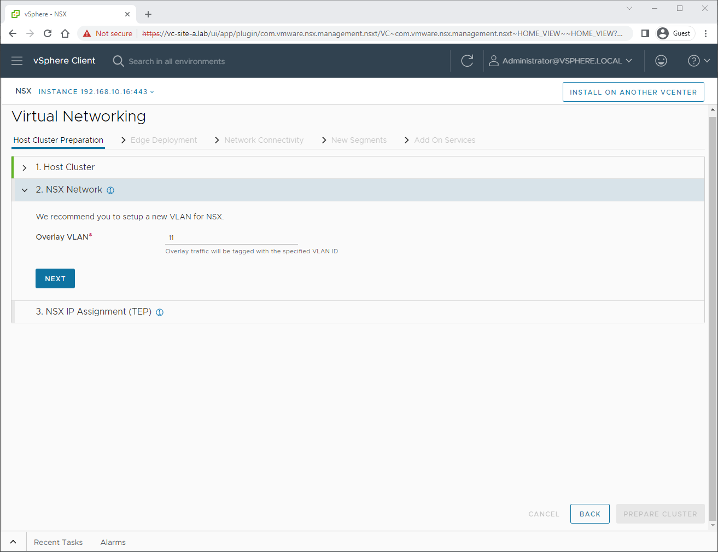The image size is (718, 552).
Task: Open the help question mark menu
Action: 699,61
